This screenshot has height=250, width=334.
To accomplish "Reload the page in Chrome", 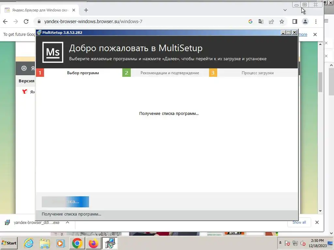I will pos(26,21).
